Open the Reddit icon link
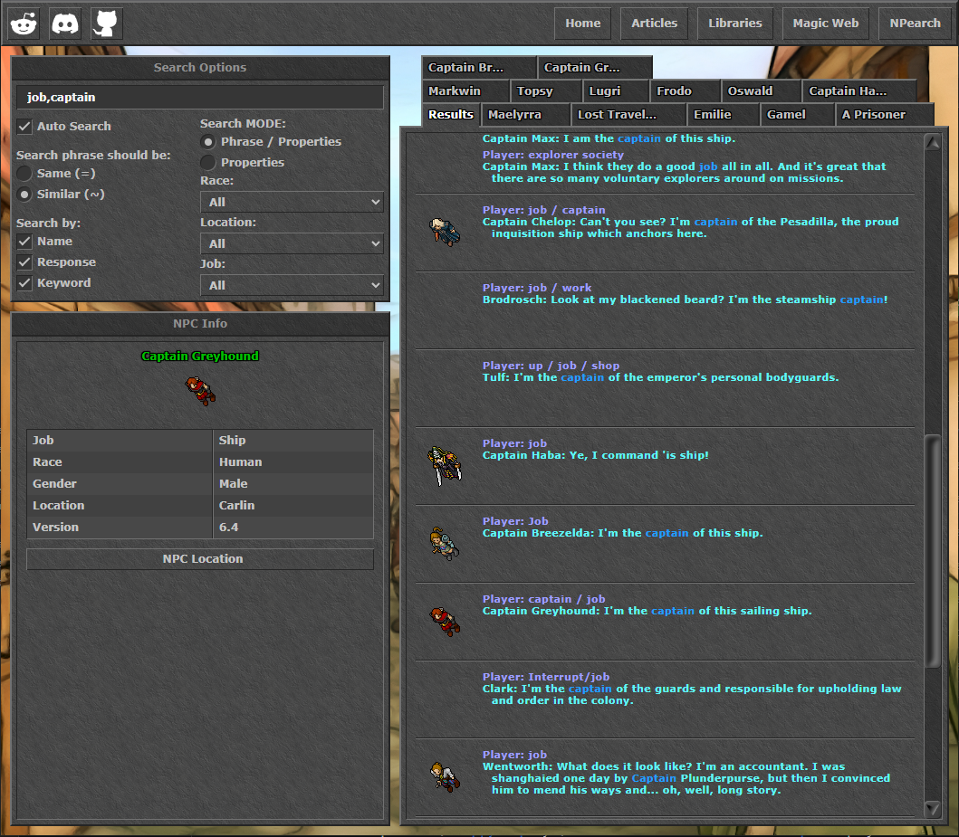This screenshot has height=837, width=959. coord(24,24)
